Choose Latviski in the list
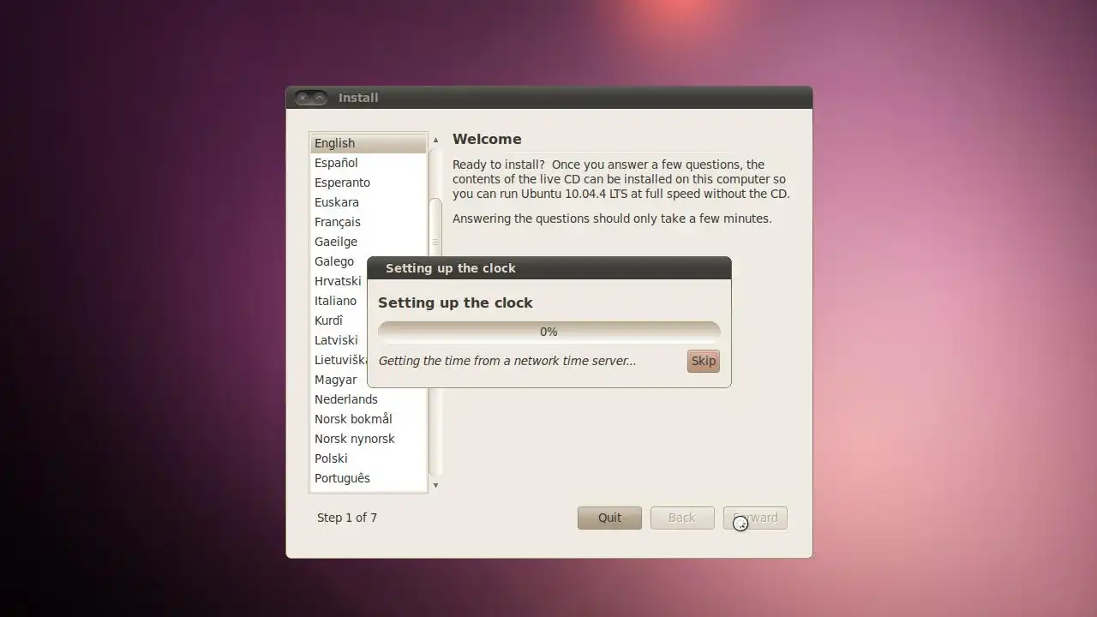Viewport: 1097px width, 617px height. pyautogui.click(x=339, y=340)
